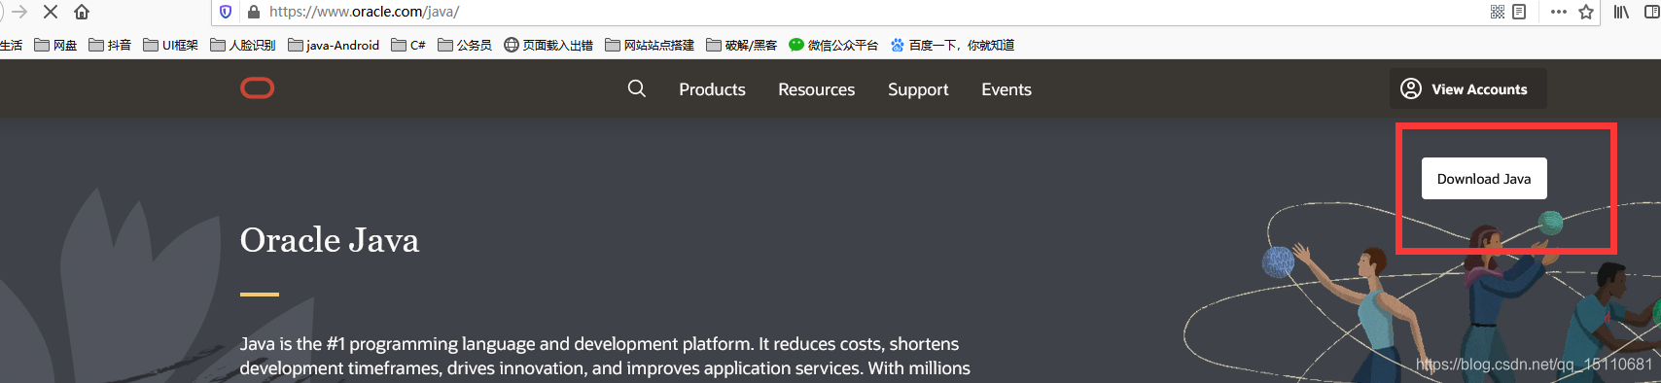
Task: Click the Download Java button
Action: [x=1484, y=179]
